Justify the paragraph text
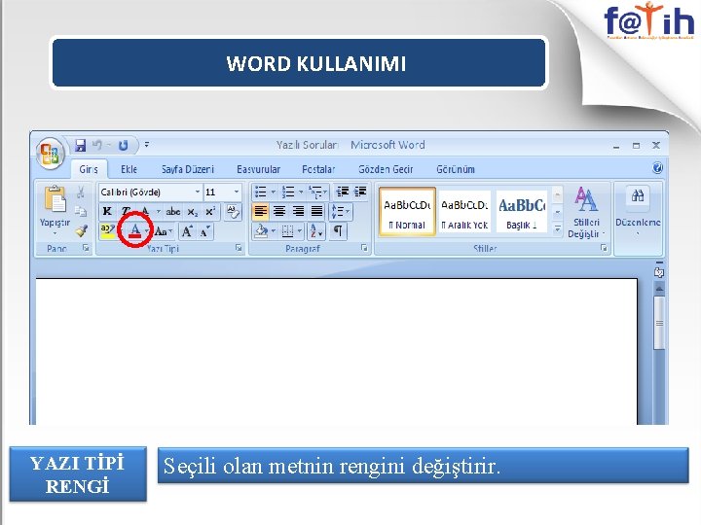This screenshot has height=525, width=701. pyautogui.click(x=317, y=211)
